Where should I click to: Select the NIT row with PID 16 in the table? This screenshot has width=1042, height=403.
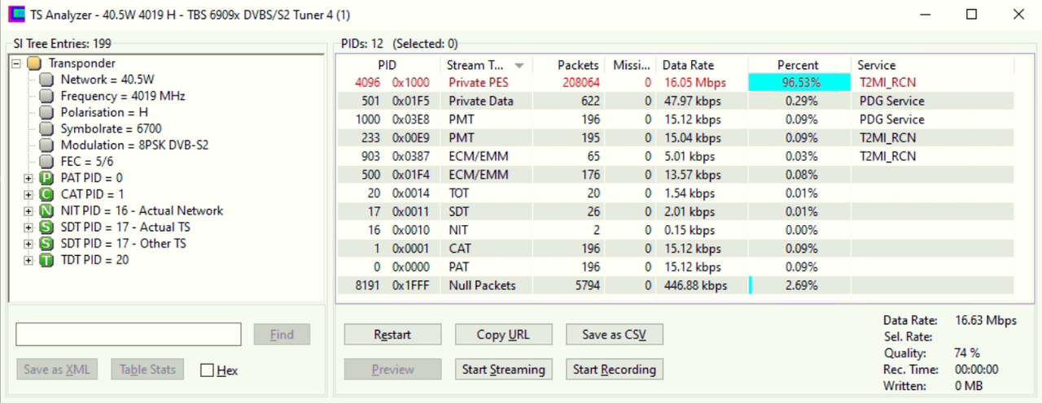click(676, 230)
